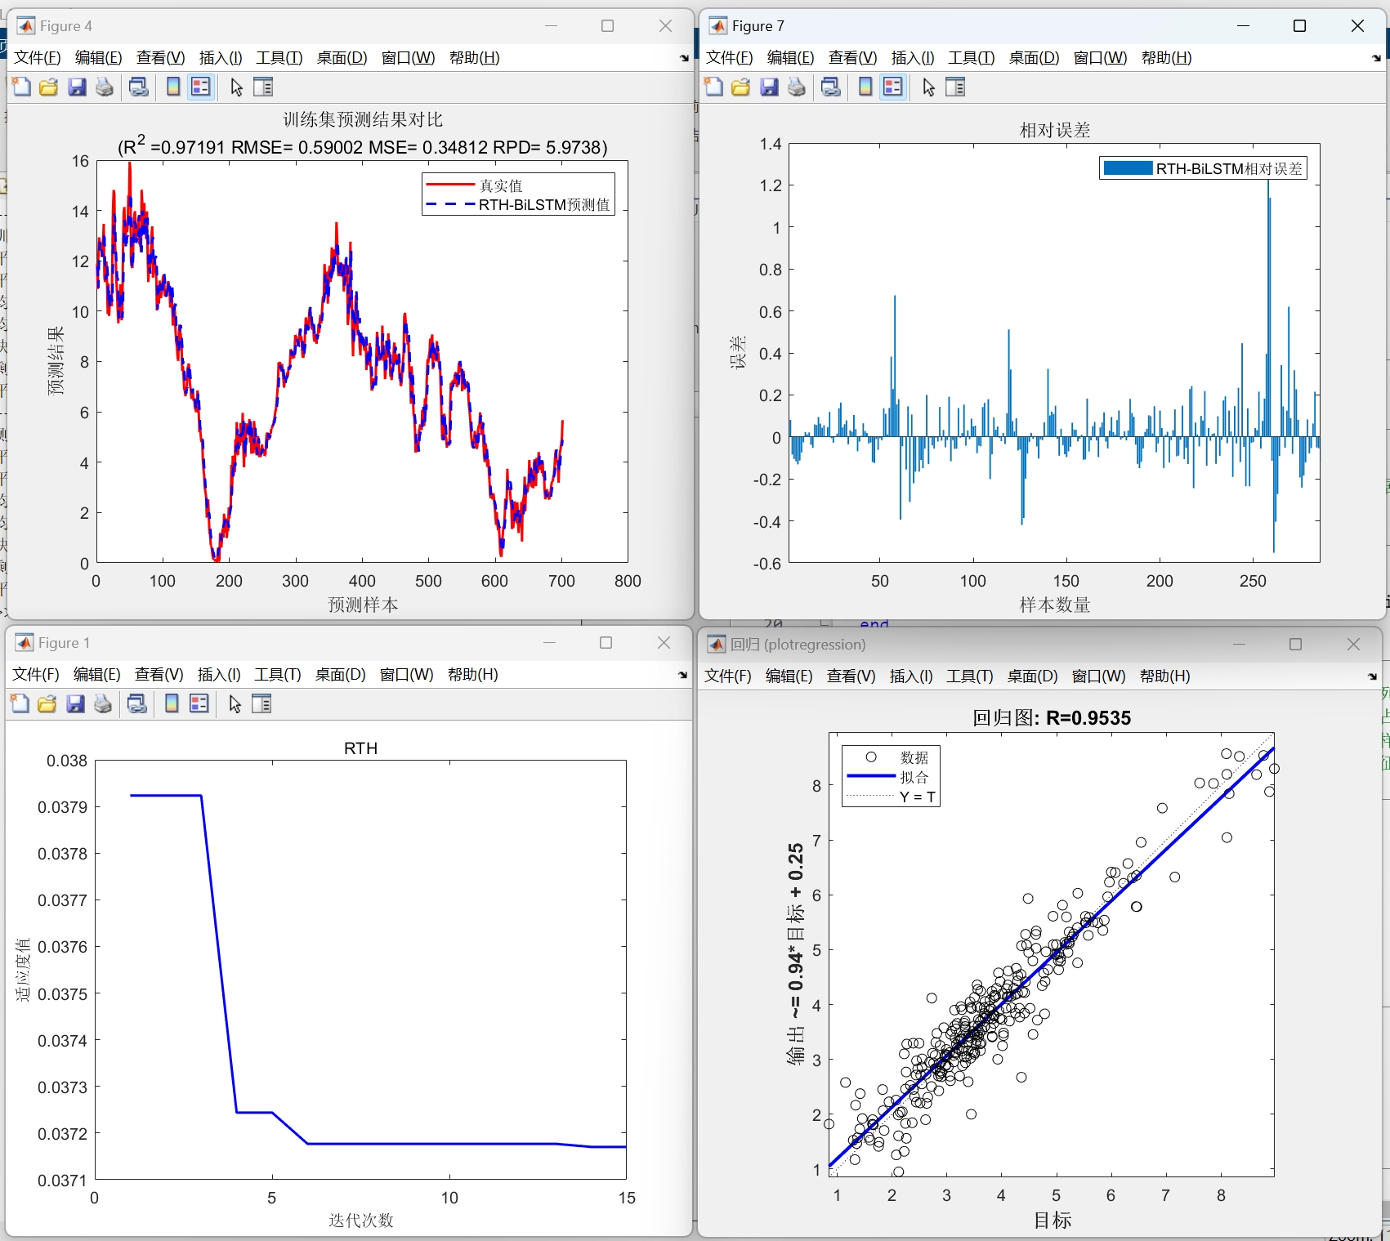Click the blue legend swatch in Figure 7

pyautogui.click(x=1128, y=168)
